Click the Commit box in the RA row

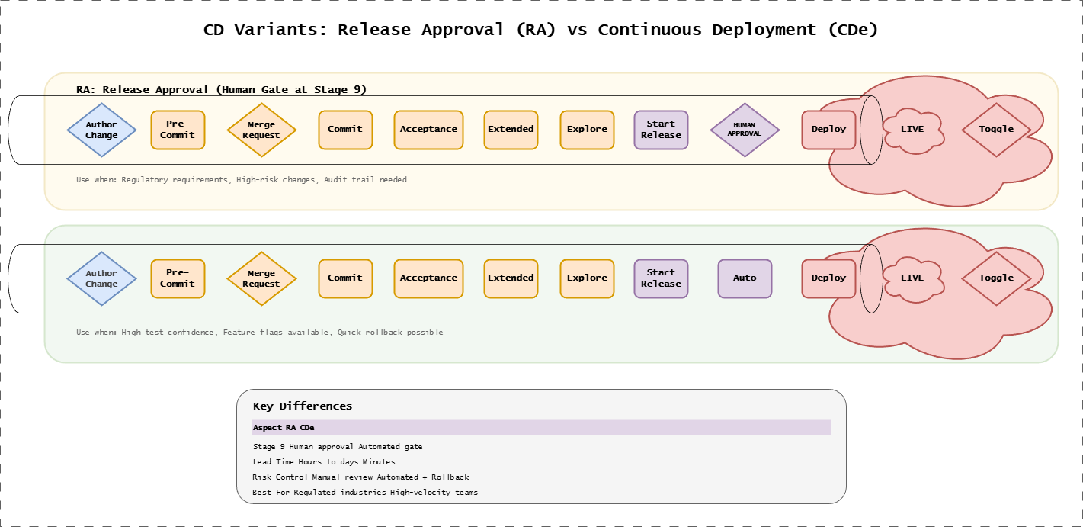click(345, 130)
